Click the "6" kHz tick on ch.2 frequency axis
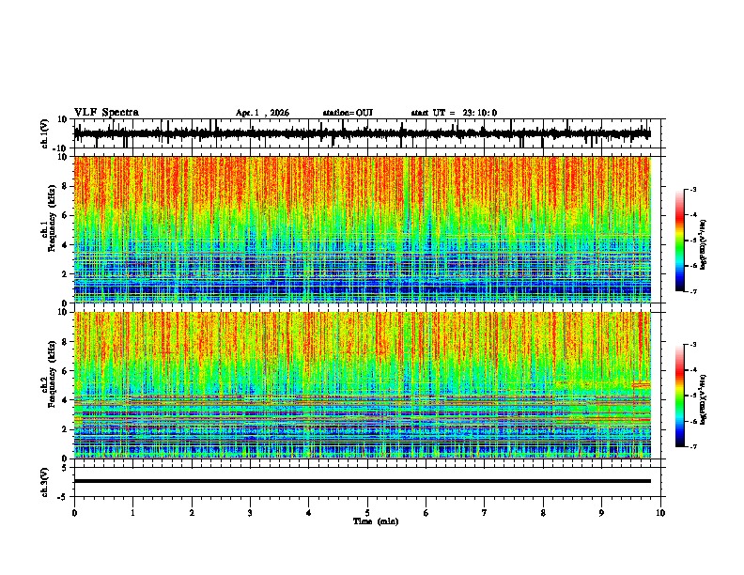The height and width of the screenshot is (575, 744). pos(66,371)
